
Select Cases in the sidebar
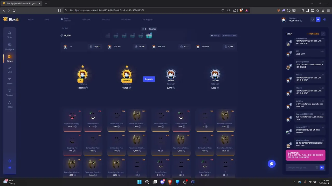pyautogui.click(x=10, y=59)
